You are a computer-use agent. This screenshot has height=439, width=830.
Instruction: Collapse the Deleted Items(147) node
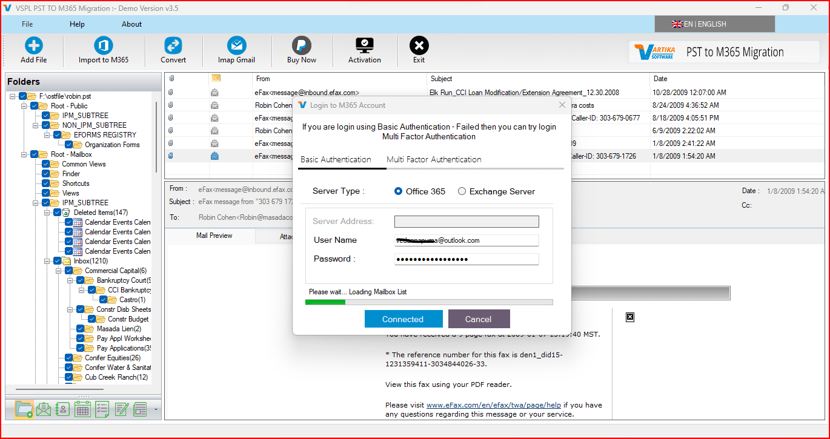pyautogui.click(x=47, y=213)
